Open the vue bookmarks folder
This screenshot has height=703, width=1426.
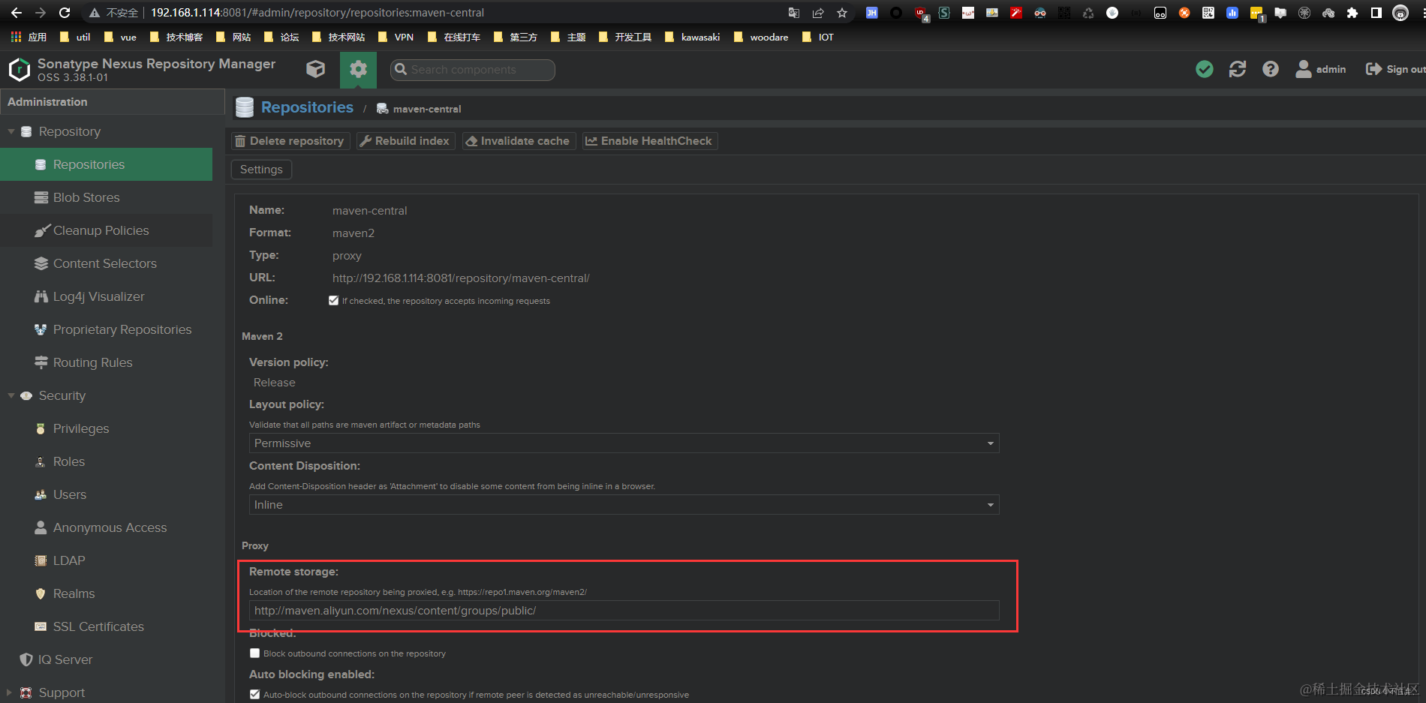120,37
